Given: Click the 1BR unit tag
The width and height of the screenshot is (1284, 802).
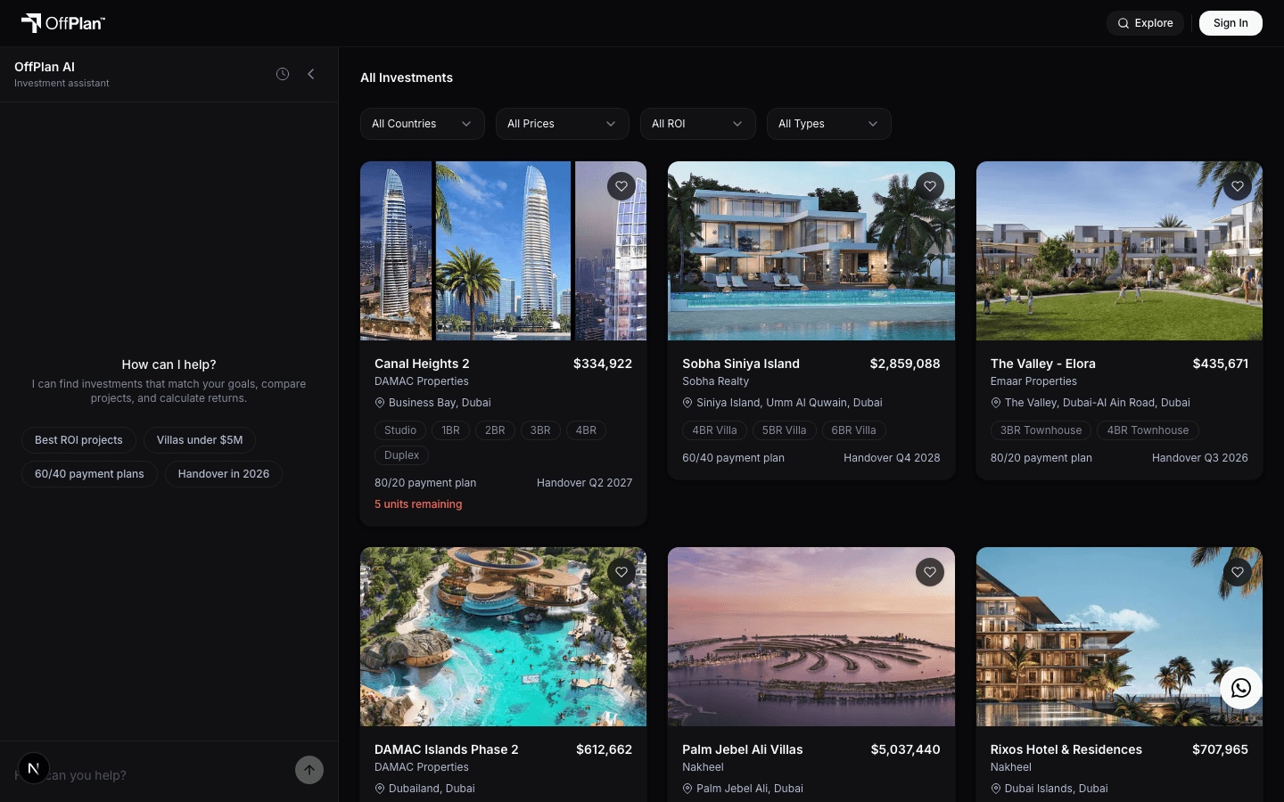Looking at the screenshot, I should pos(451,430).
